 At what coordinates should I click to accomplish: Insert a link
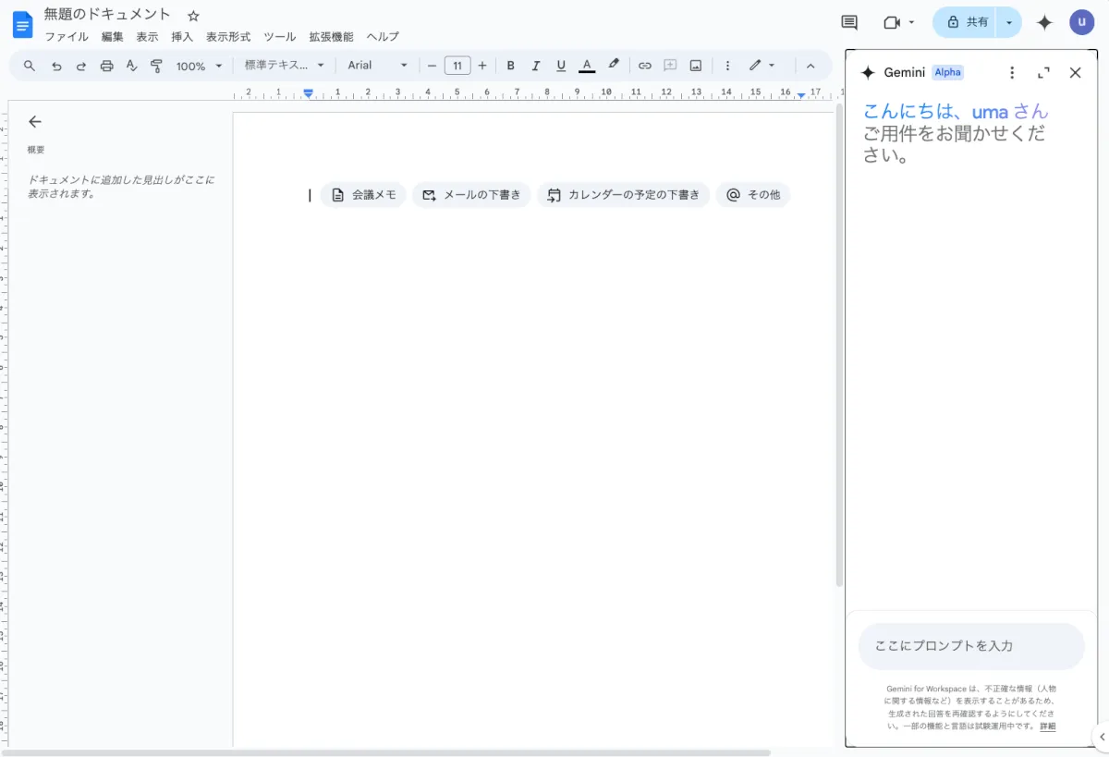645,66
